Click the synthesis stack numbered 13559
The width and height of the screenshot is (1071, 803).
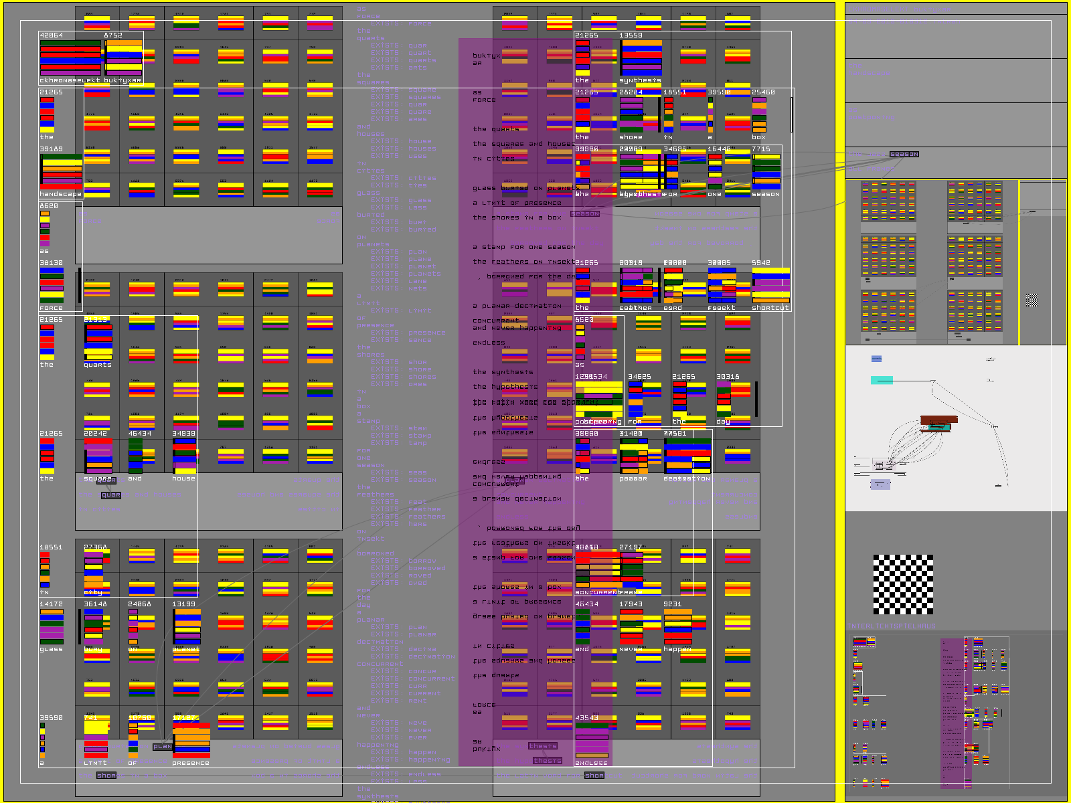[x=641, y=58]
